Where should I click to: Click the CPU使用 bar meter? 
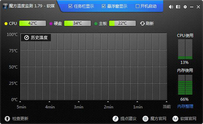[x=185, y=49]
